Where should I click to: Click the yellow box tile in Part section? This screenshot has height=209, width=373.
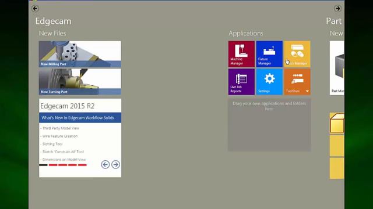pos(337,122)
